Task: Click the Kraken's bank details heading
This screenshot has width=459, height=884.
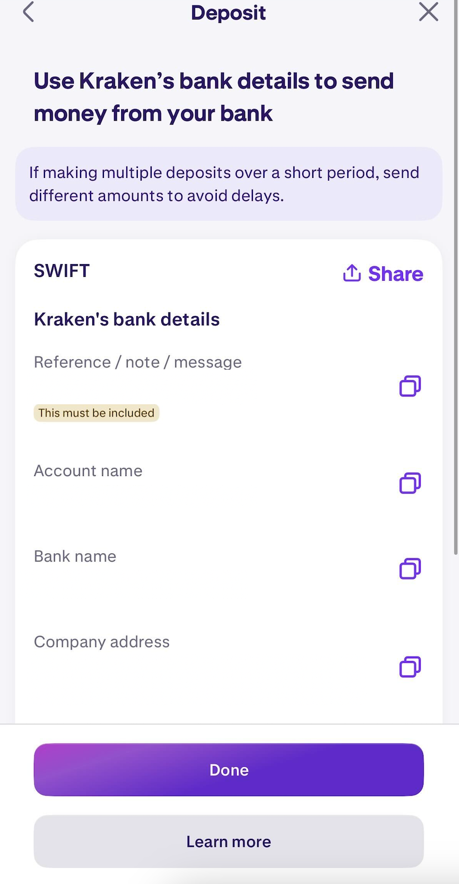Action: [127, 319]
